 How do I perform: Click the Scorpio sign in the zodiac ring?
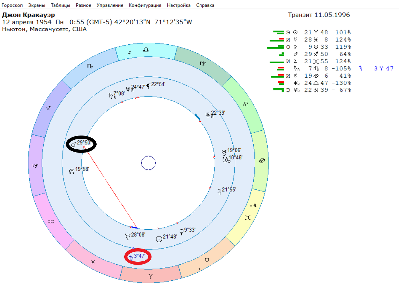(90, 66)
